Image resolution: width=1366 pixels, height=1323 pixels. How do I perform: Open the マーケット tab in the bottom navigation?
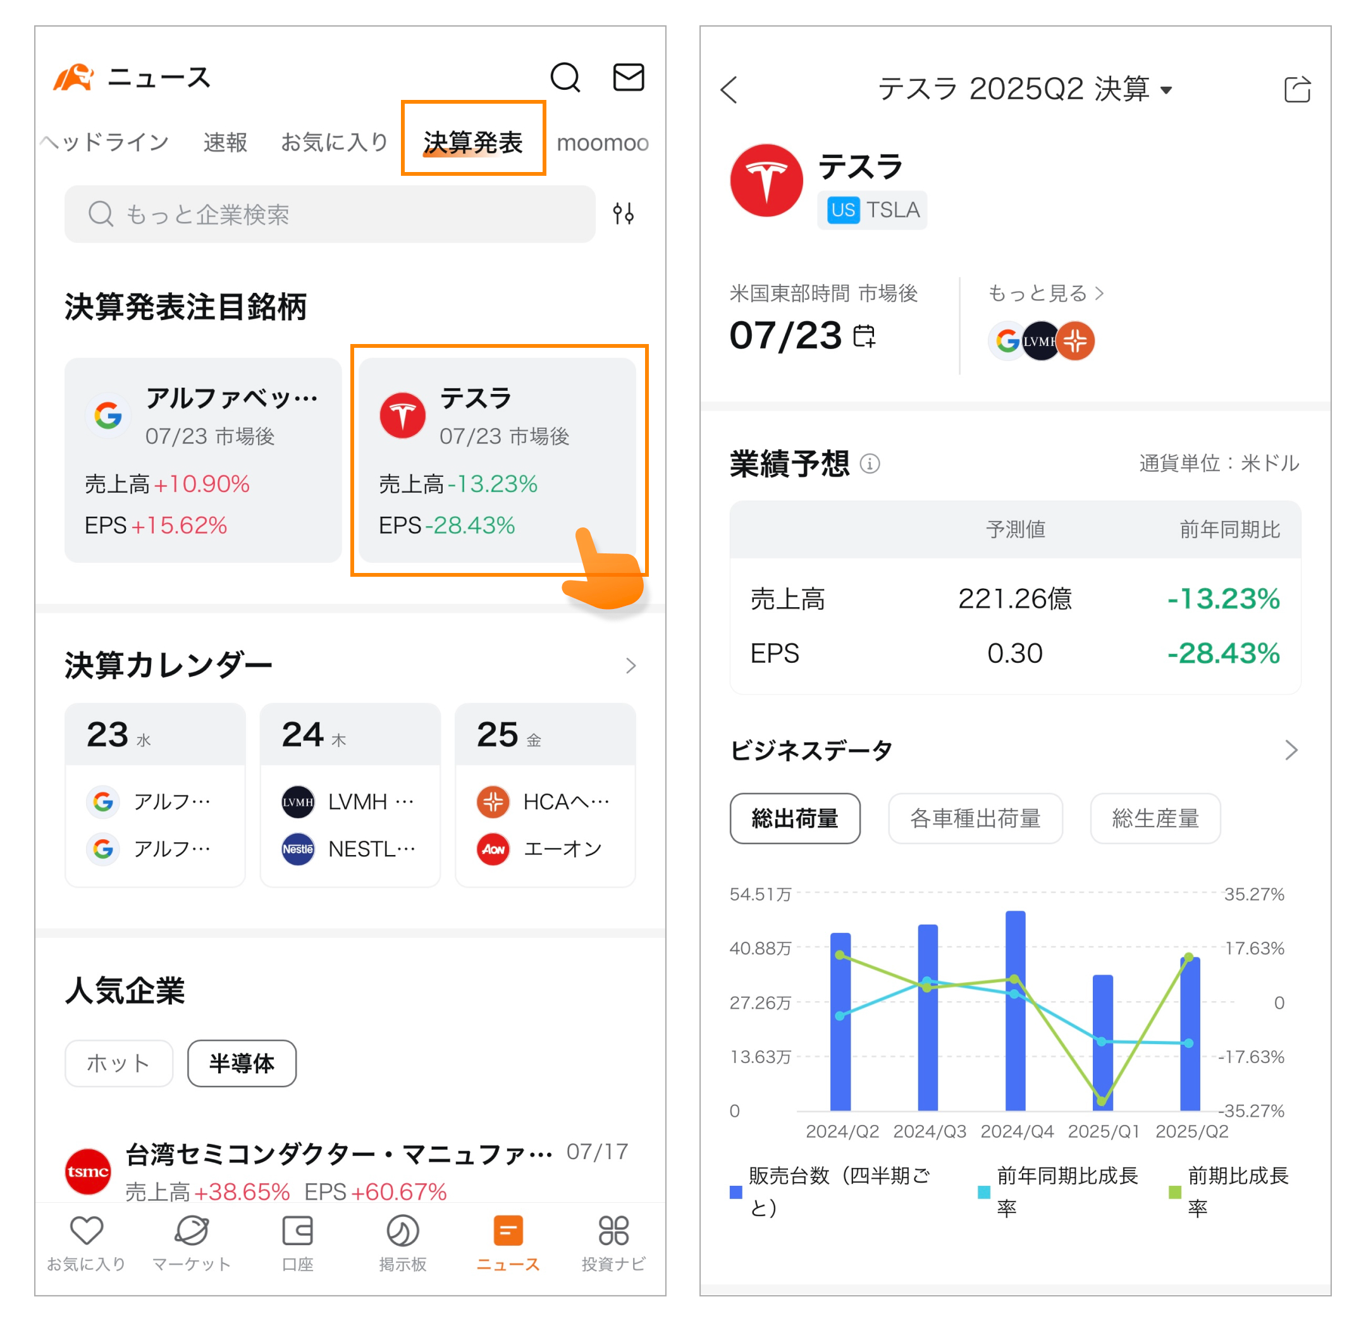[x=191, y=1244]
